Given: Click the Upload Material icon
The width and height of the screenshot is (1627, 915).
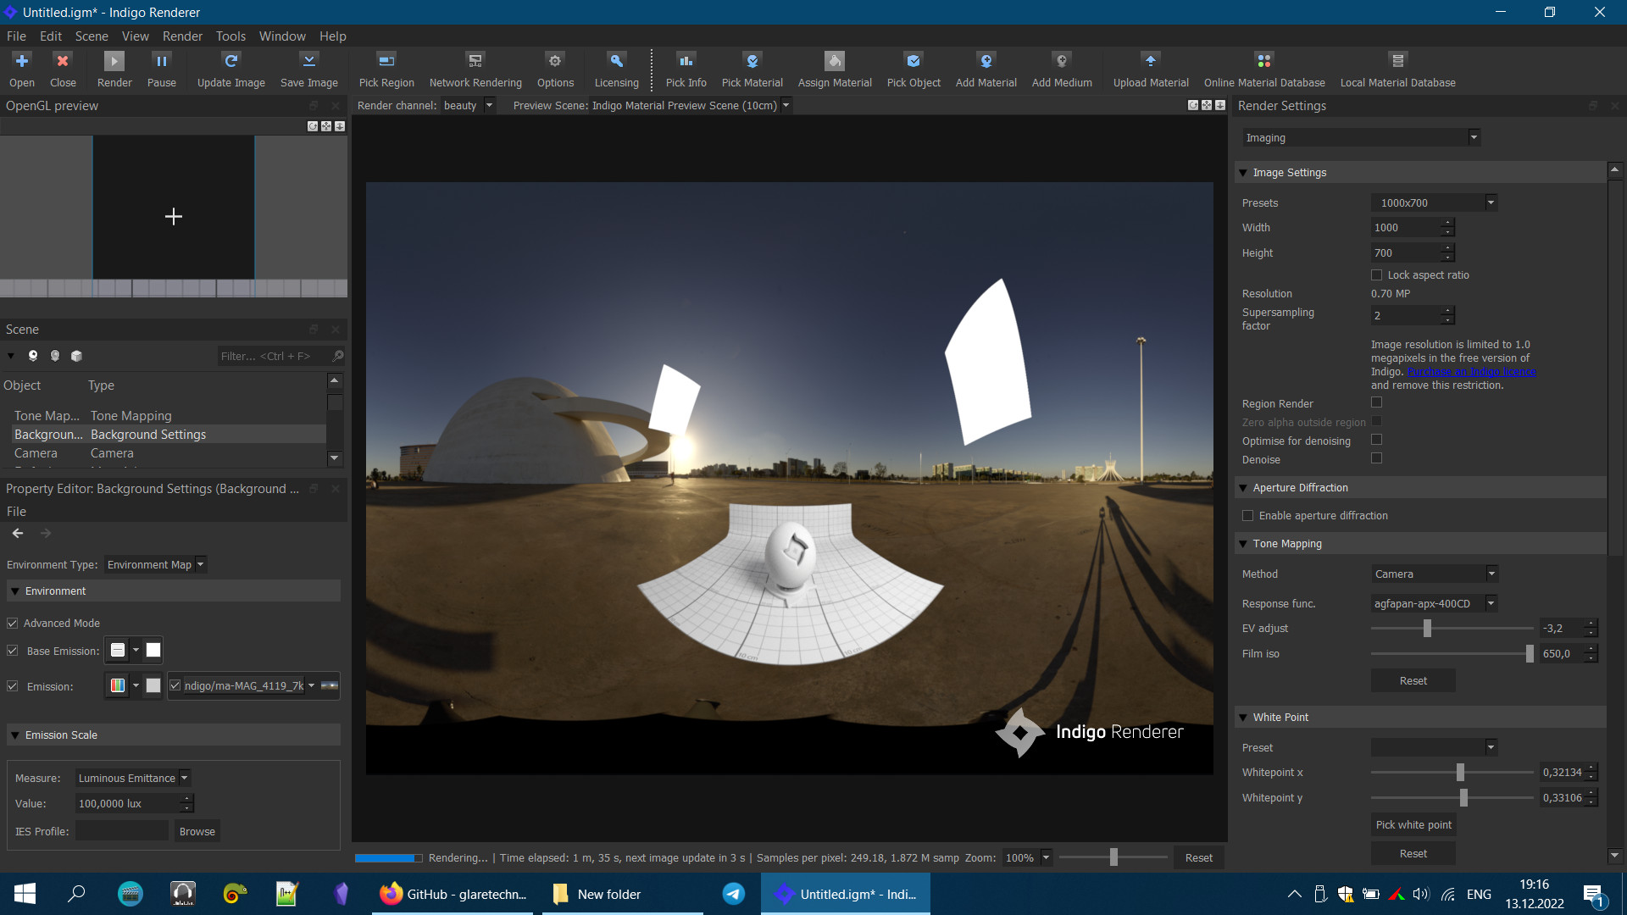Looking at the screenshot, I should pyautogui.click(x=1151, y=61).
